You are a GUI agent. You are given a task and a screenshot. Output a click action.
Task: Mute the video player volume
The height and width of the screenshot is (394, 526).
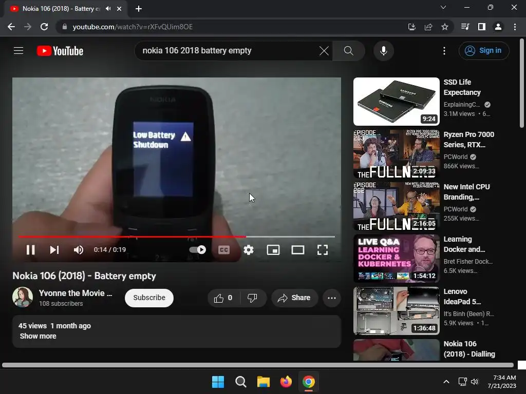click(x=79, y=250)
